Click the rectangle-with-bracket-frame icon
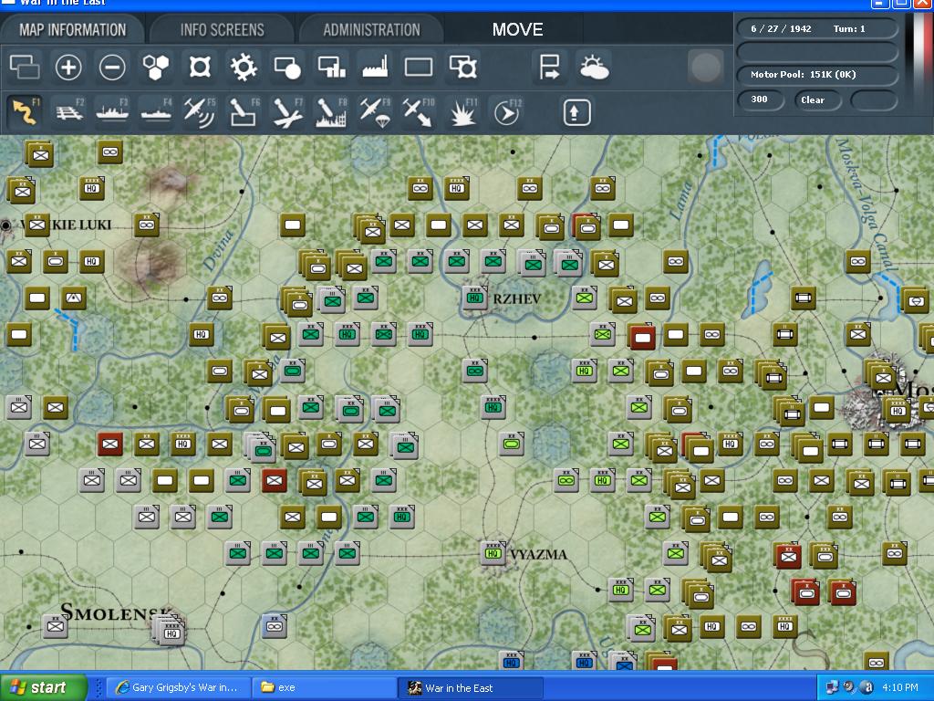Screen dimensions: 934x701 (x=462, y=67)
